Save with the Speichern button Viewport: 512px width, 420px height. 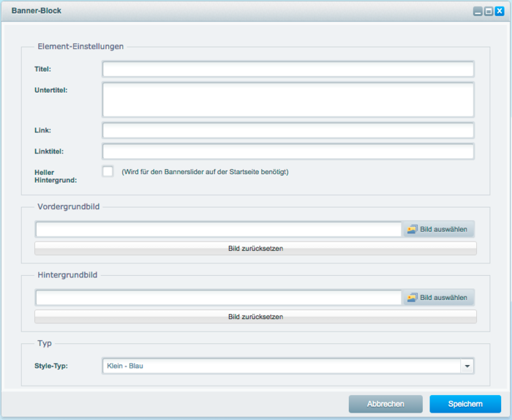pos(465,404)
